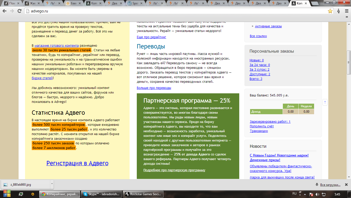The height and width of the screenshot is (198, 351).
Task: Click the page info icon before advego.ru
Action: coord(28,11)
